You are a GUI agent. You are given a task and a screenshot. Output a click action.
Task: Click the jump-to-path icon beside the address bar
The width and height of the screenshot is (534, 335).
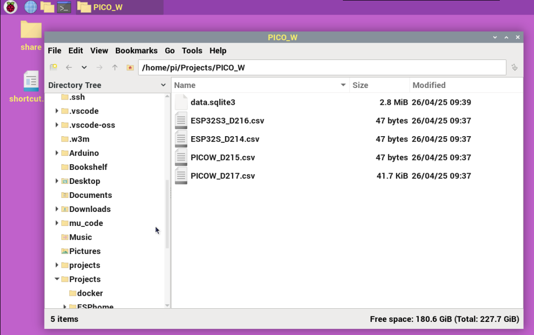(x=515, y=67)
